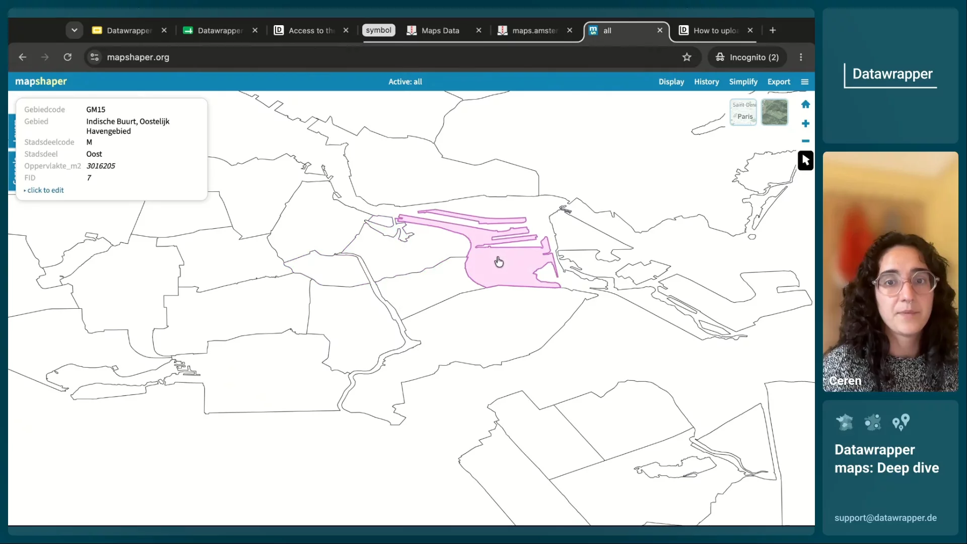Viewport: 967px width, 544px height.
Task: Click the Active: all layer label
Action: (405, 82)
